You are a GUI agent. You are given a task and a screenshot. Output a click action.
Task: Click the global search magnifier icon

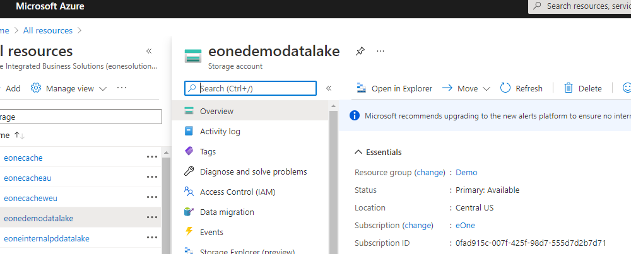coord(537,6)
